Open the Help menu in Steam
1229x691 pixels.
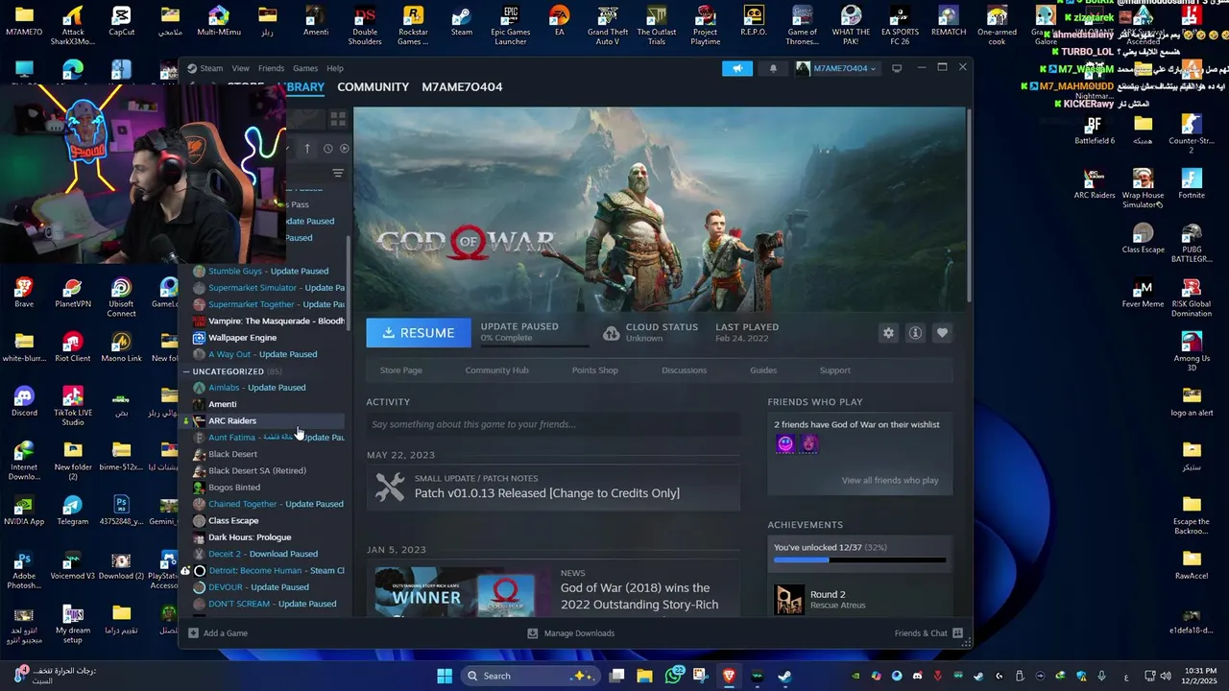(x=335, y=68)
